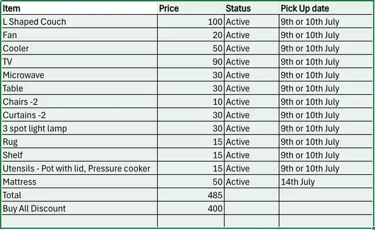Select the Price header cell
The width and height of the screenshot is (375, 231).
pyautogui.click(x=191, y=8)
